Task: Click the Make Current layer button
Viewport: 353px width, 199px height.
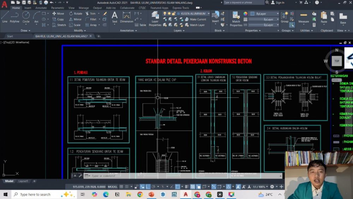Action: click(196, 19)
